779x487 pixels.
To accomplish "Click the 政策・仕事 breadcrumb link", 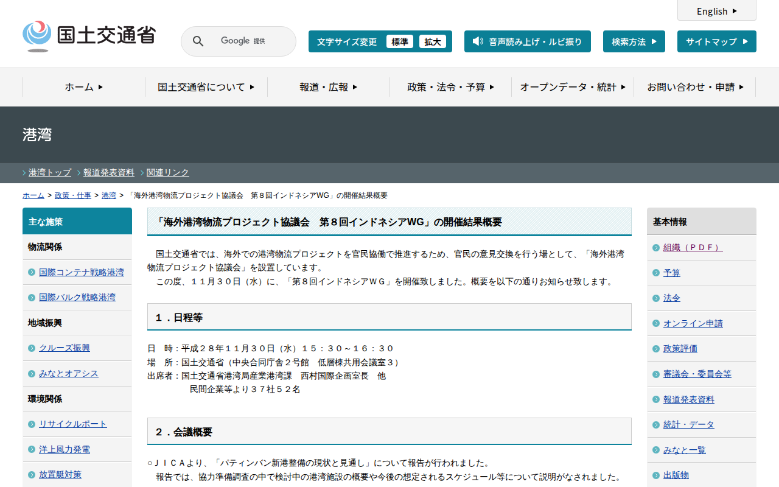I will click(73, 195).
